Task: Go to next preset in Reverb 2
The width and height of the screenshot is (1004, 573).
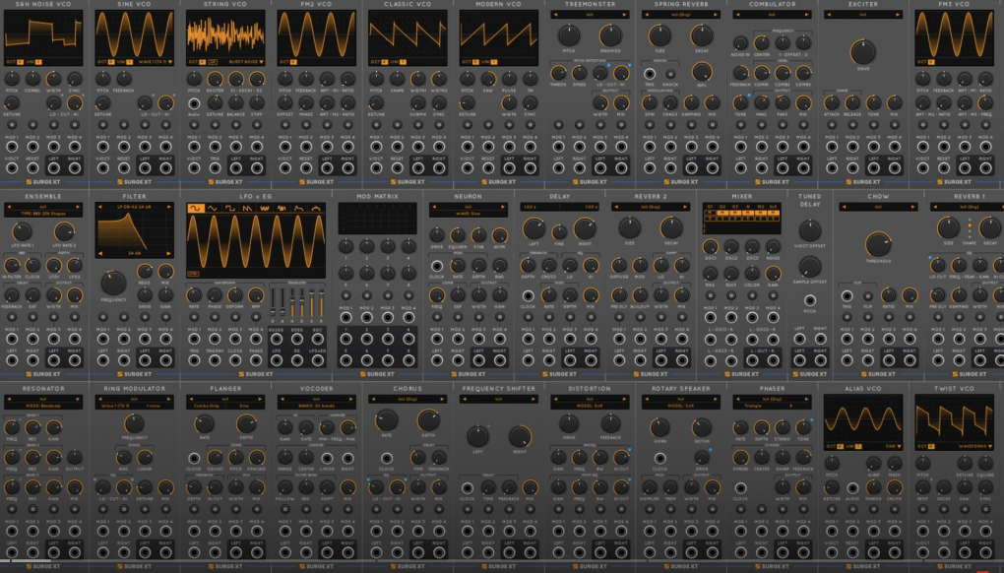Action: [685, 208]
